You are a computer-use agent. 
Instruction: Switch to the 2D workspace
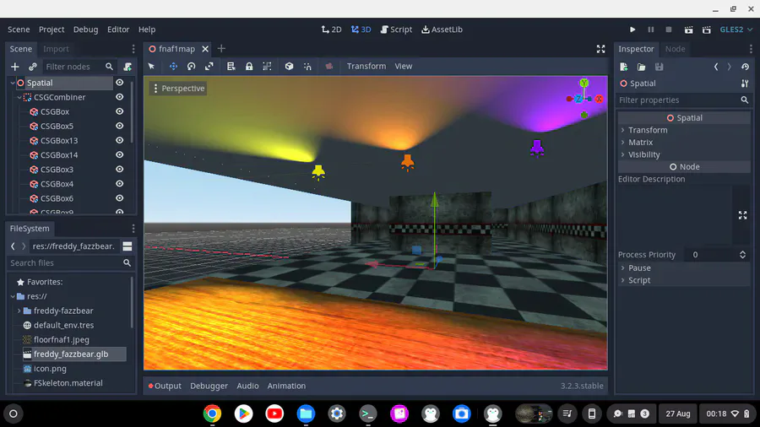(331, 30)
